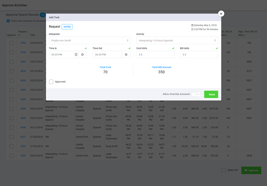The width and height of the screenshot is (267, 186).
Task: Open request 4096 link in table
Action: [23, 128]
